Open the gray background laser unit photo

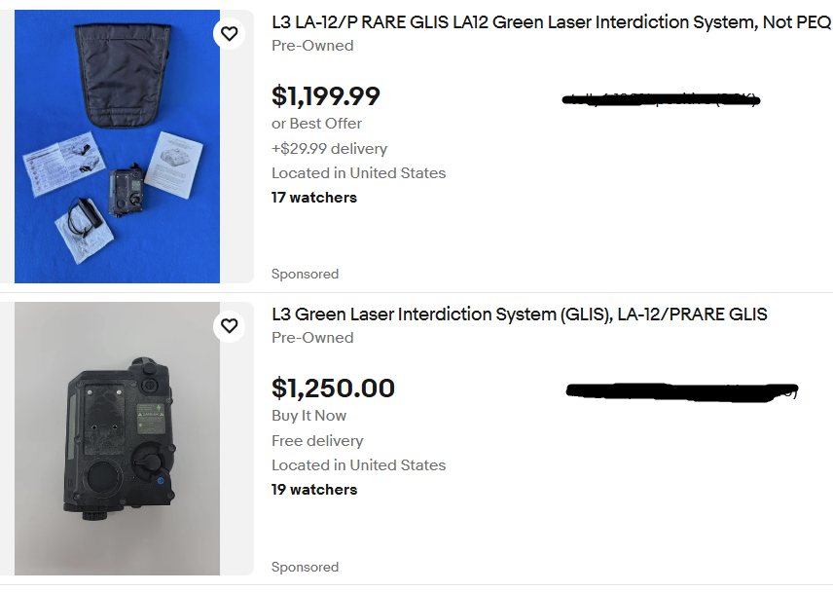(x=117, y=438)
